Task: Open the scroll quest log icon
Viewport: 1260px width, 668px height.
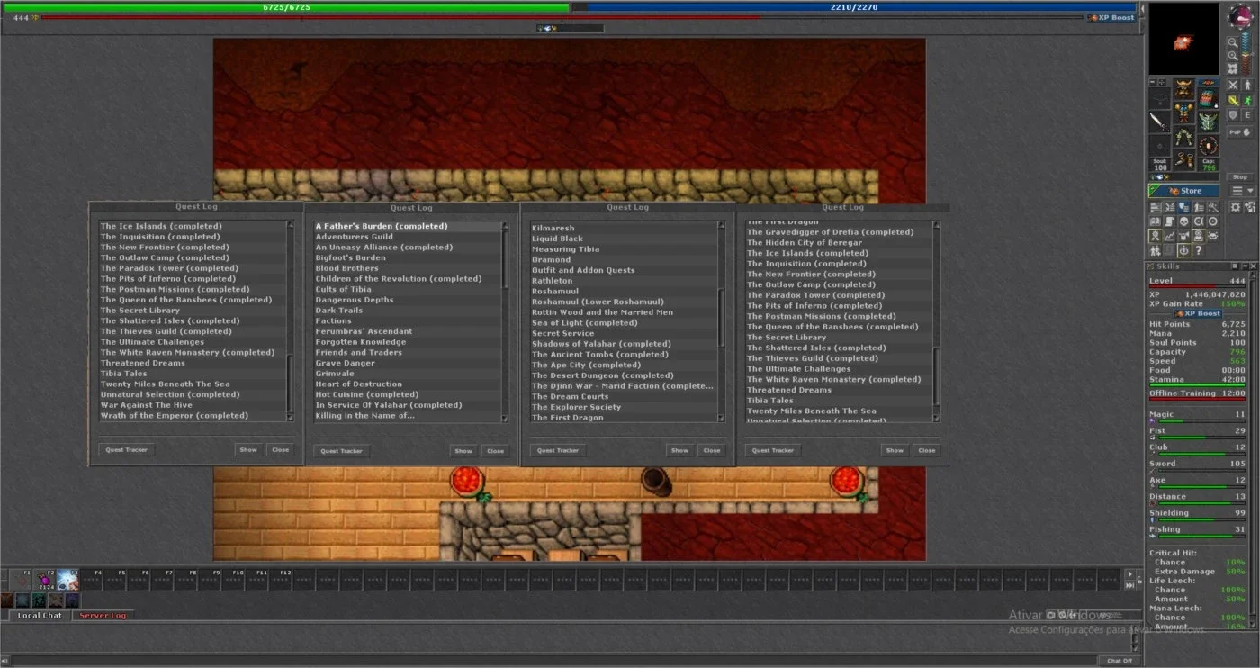Action: (1169, 221)
